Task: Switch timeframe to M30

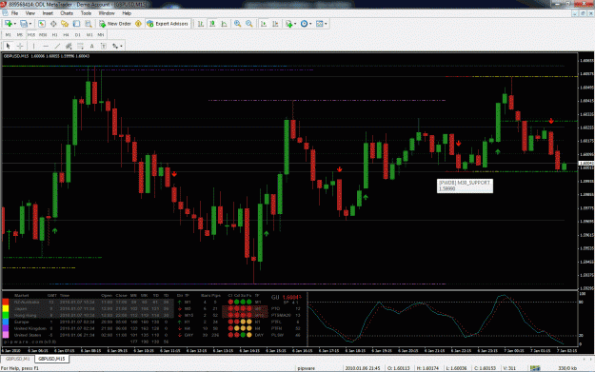Action: 43,34
